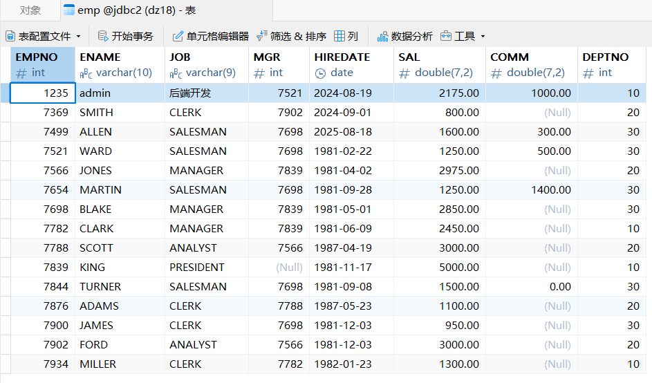Select the KING name cell
This screenshot has height=383, width=652.
coord(120,268)
